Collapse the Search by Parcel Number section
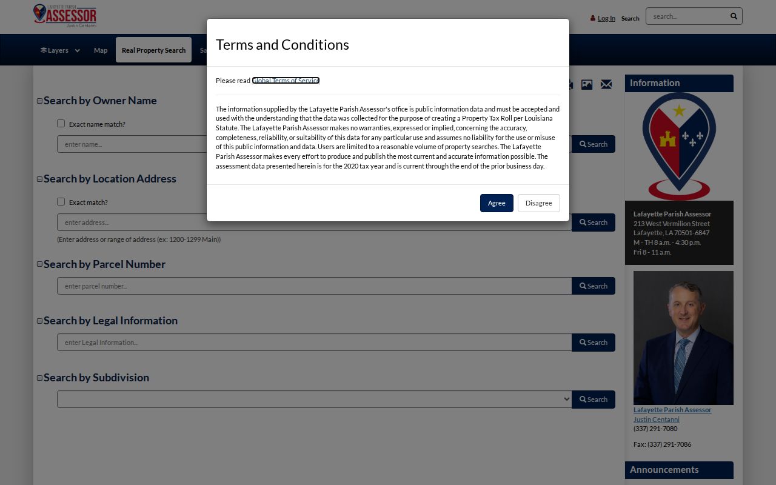Image resolution: width=776 pixels, height=485 pixels. [40, 264]
